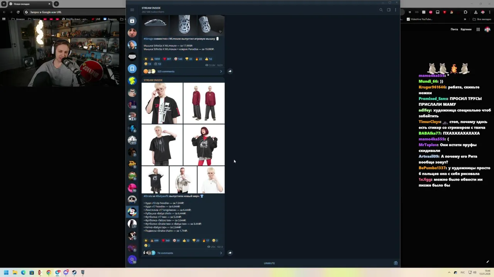Screen dimensions: 494x277
Task: Open Chrome downloads icon
Action: (475, 12)
